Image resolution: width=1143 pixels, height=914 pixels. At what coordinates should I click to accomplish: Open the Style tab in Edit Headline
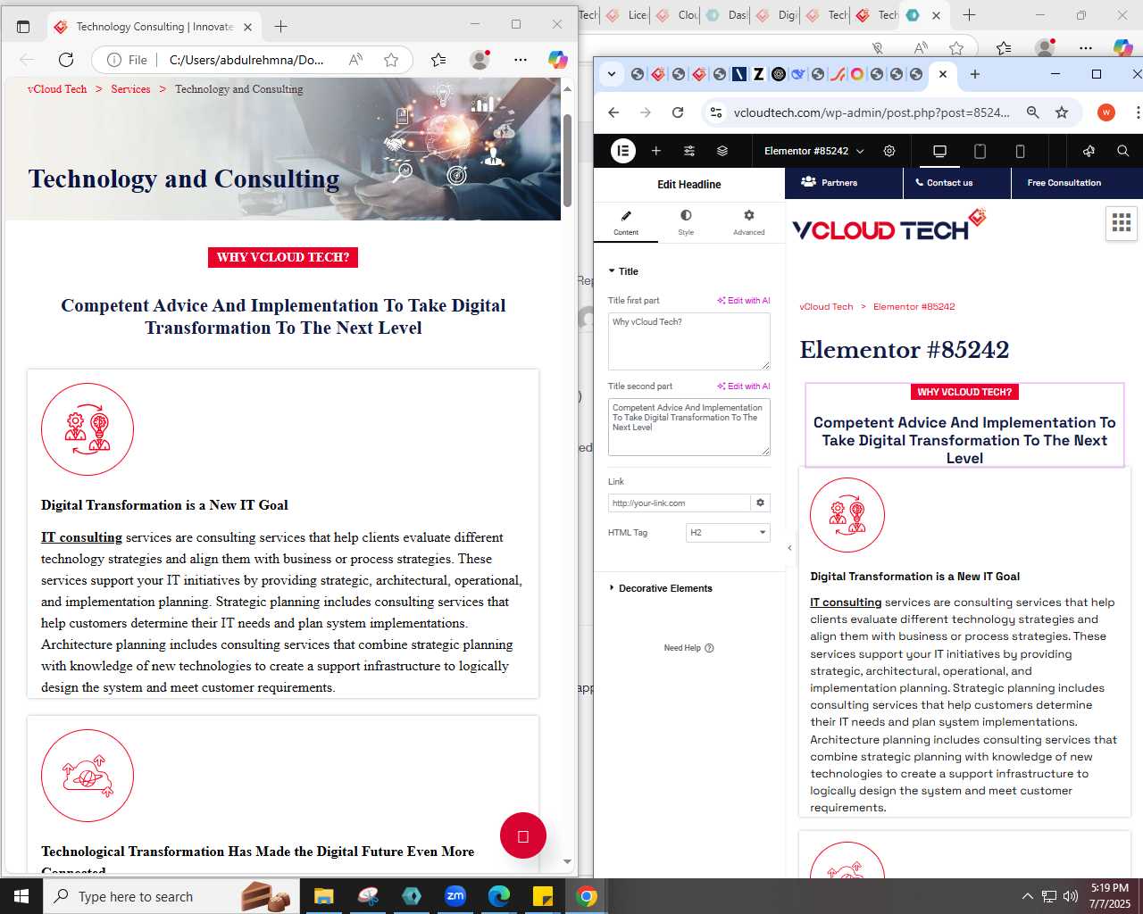pos(686,222)
